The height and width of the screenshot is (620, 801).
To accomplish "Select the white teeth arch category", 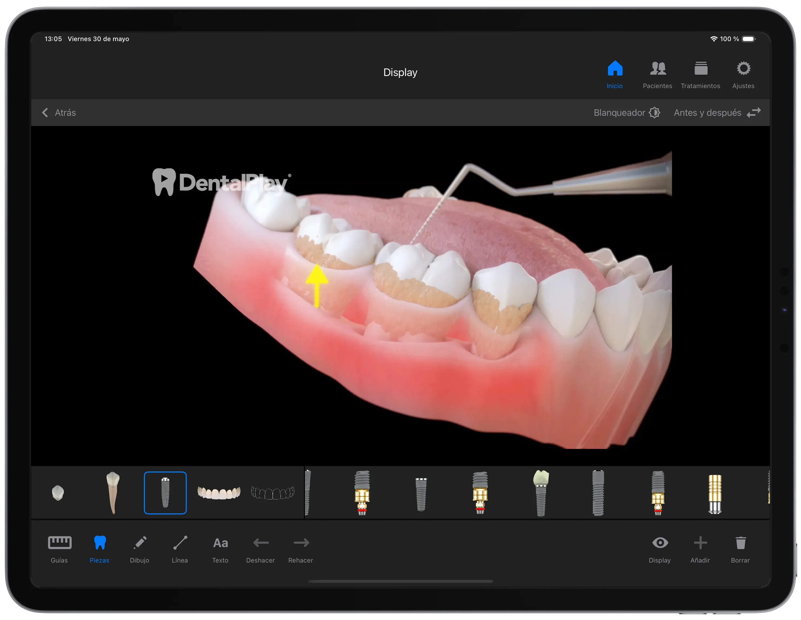I will pos(219,492).
